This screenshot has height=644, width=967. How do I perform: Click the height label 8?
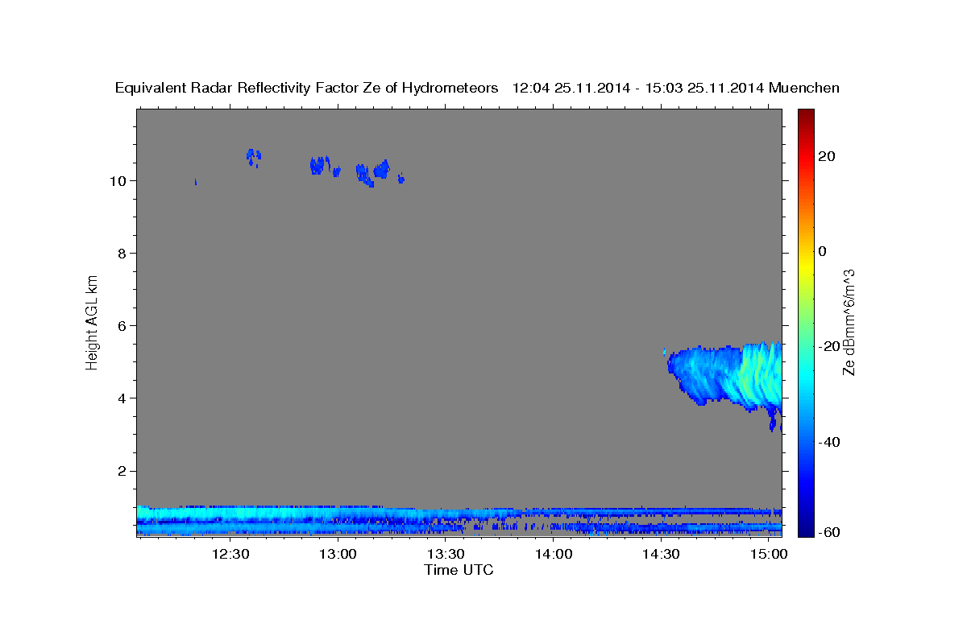pos(120,253)
